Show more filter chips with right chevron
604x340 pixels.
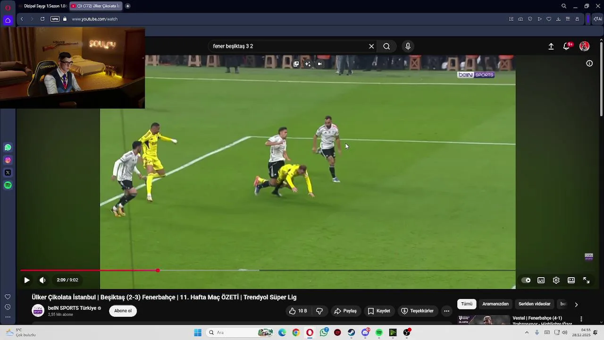[576, 305]
